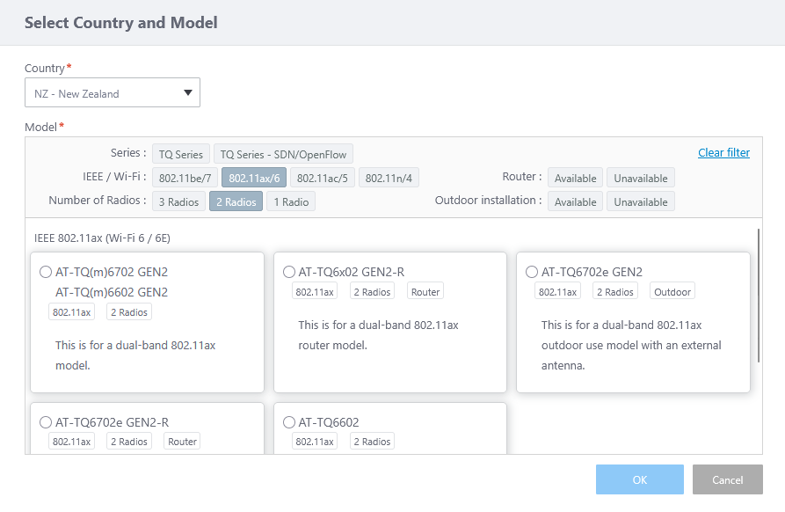The width and height of the screenshot is (785, 512).
Task: Set Router filter to Available
Action: tap(575, 178)
